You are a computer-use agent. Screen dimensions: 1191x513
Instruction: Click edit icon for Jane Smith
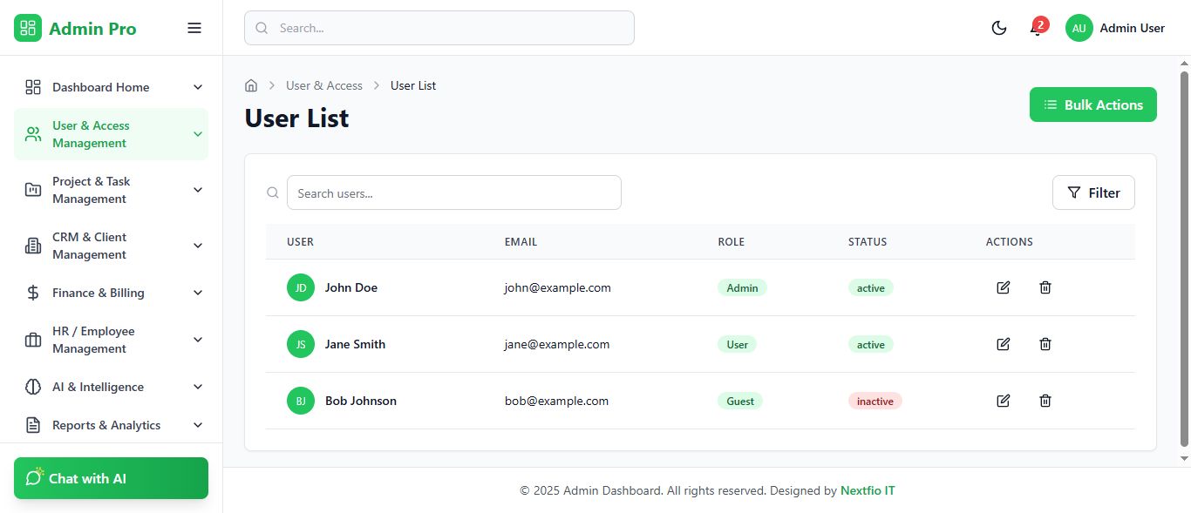click(x=1003, y=344)
